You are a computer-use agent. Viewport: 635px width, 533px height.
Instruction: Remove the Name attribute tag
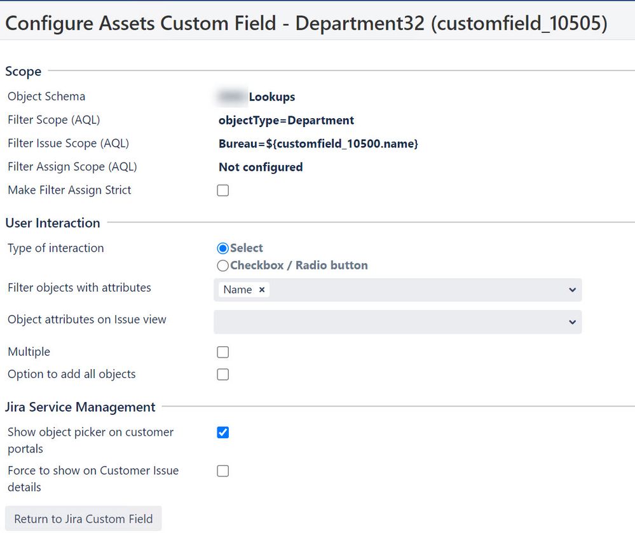click(261, 290)
